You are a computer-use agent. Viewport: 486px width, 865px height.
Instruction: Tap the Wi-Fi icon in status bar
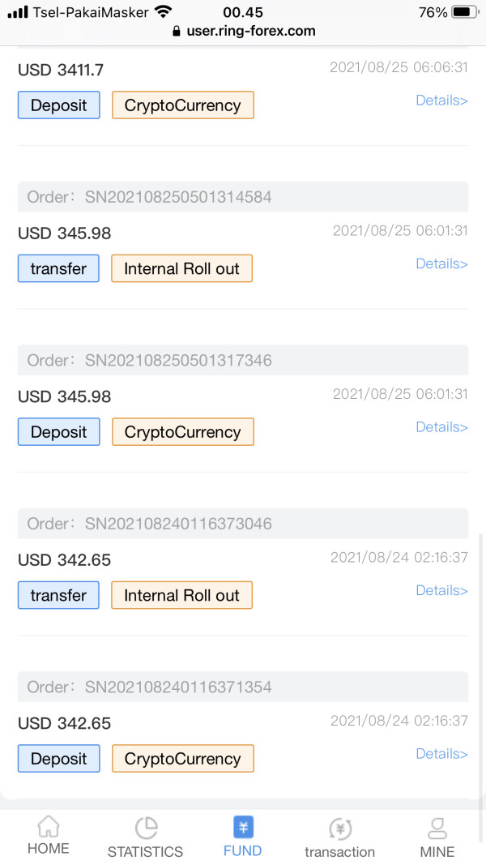click(164, 12)
